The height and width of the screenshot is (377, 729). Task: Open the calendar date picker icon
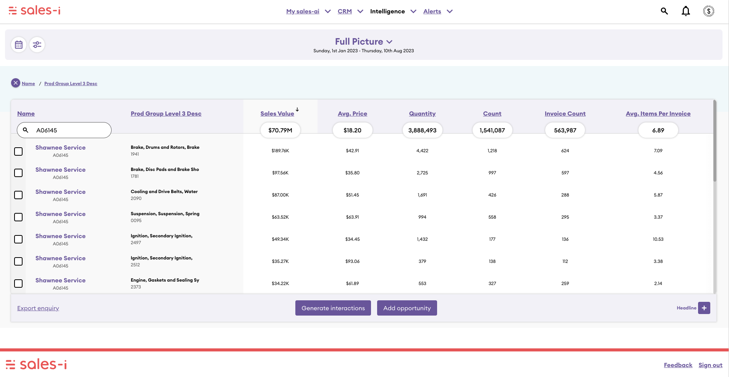(x=18, y=45)
